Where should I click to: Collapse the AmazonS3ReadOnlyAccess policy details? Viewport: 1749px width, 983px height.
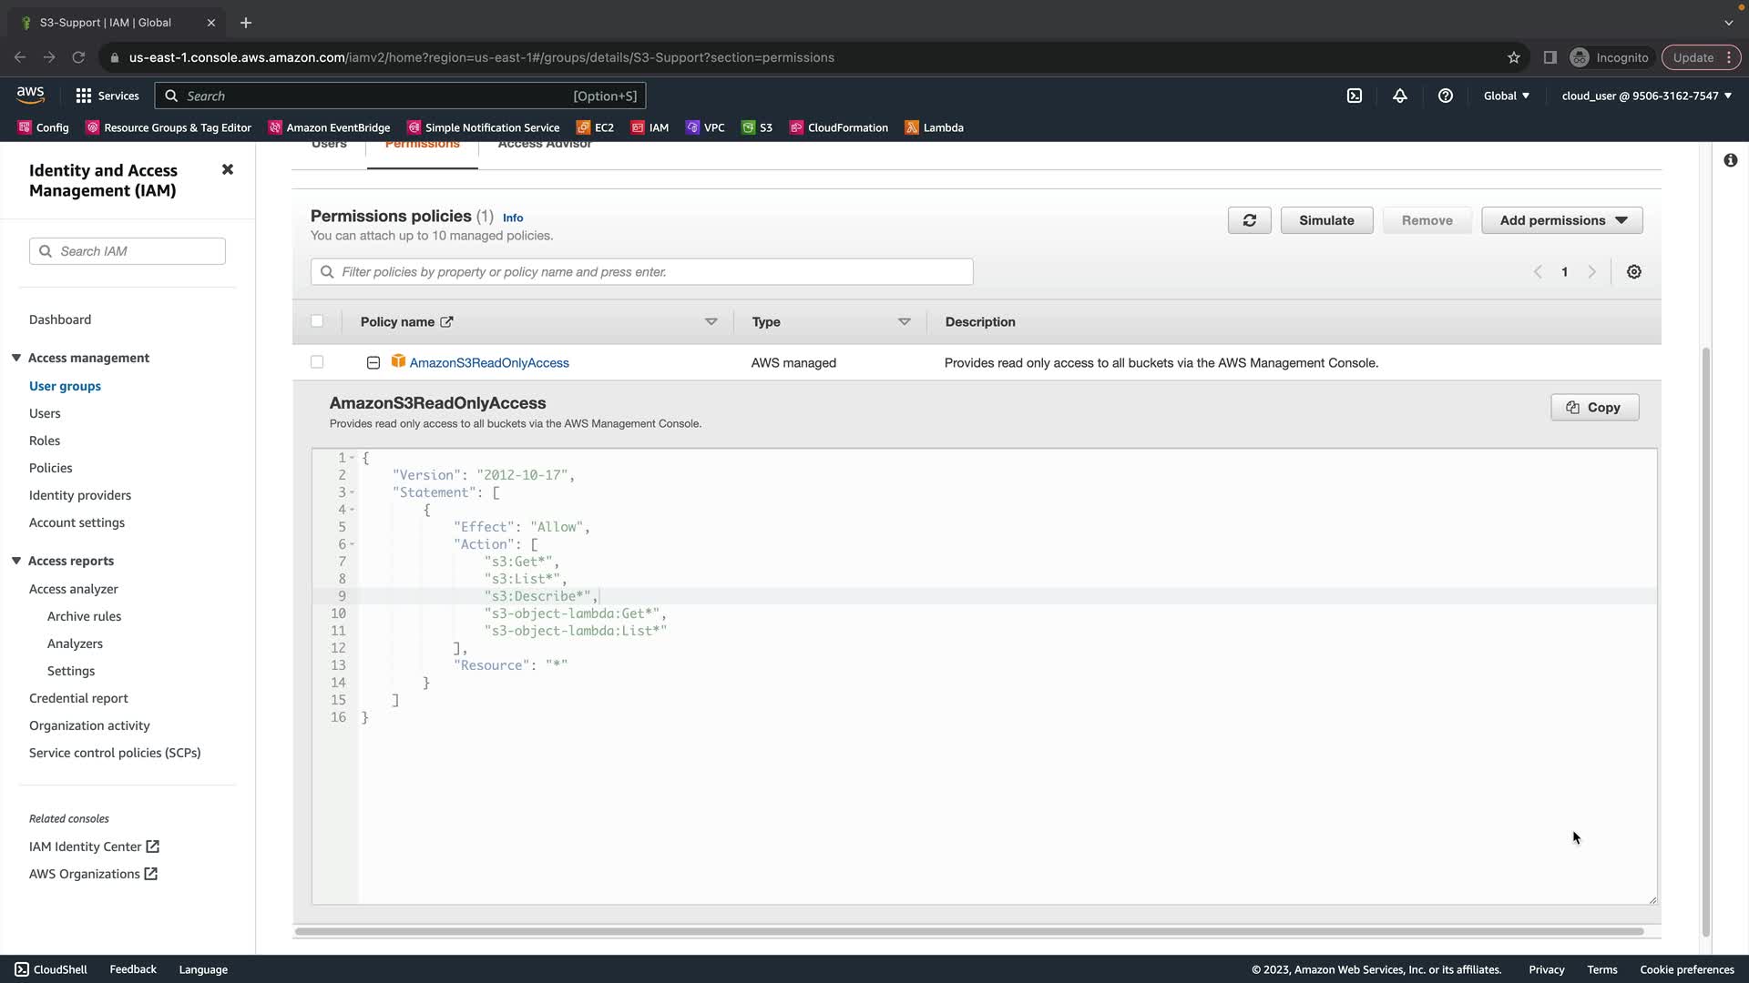click(x=373, y=363)
